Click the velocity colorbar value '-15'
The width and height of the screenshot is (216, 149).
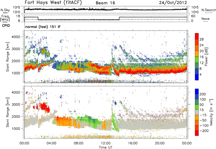tap(203, 115)
